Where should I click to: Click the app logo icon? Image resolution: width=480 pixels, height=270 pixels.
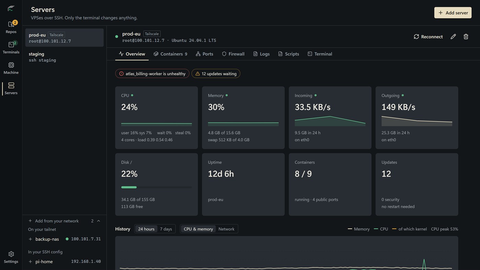[11, 8]
